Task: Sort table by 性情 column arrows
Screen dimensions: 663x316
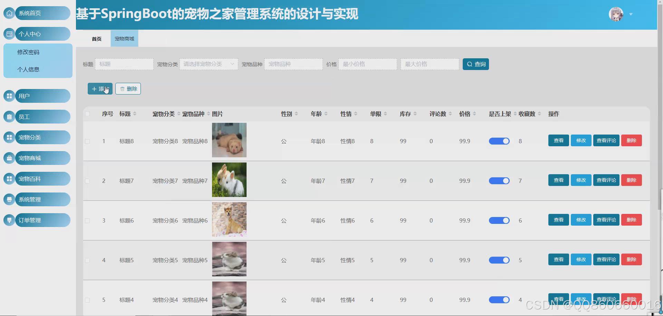Action: [356, 114]
